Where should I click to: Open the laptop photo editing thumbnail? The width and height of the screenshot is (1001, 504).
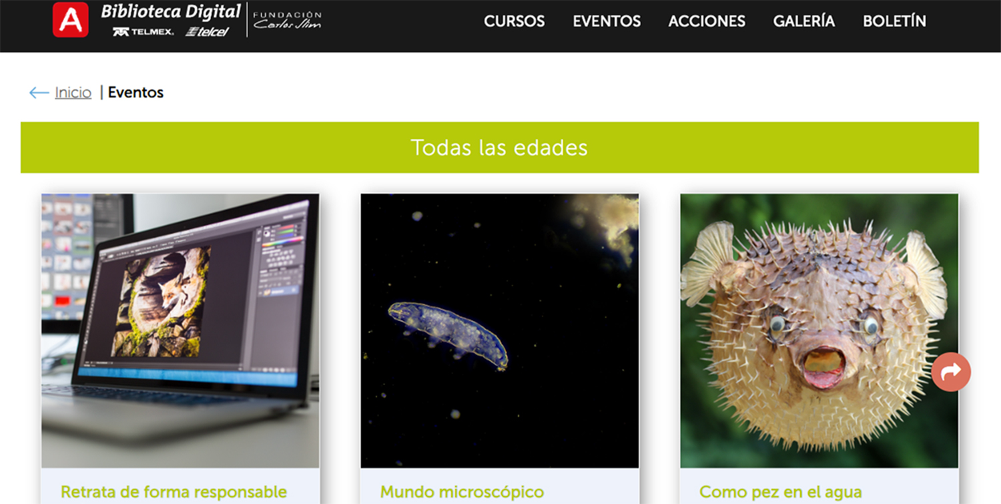[180, 330]
